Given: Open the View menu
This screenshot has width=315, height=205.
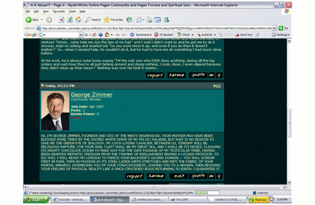Looking at the screenshot, I should [x=46, y=11].
